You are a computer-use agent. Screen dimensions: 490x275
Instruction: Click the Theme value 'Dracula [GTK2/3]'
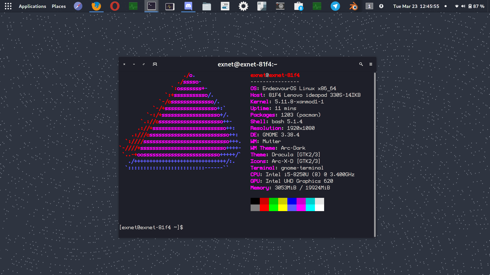tap(296, 155)
